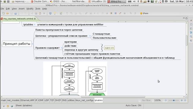The image size is (193, 109).
Task: Select the 'Стандартные' subtopic
Action: coord(101,34)
